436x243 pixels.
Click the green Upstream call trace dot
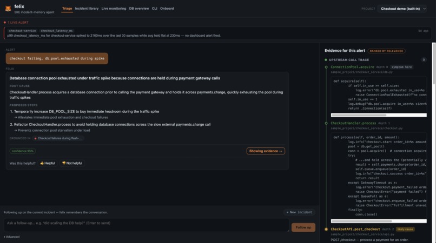[x=326, y=60]
